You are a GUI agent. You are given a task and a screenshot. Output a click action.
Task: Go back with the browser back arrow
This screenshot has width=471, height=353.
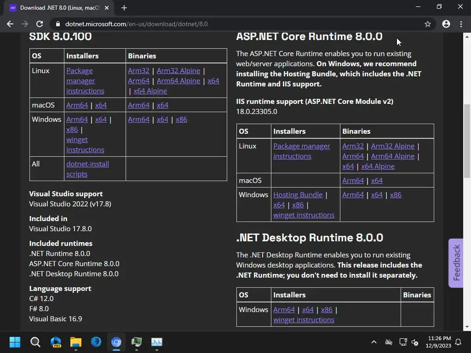(10, 24)
